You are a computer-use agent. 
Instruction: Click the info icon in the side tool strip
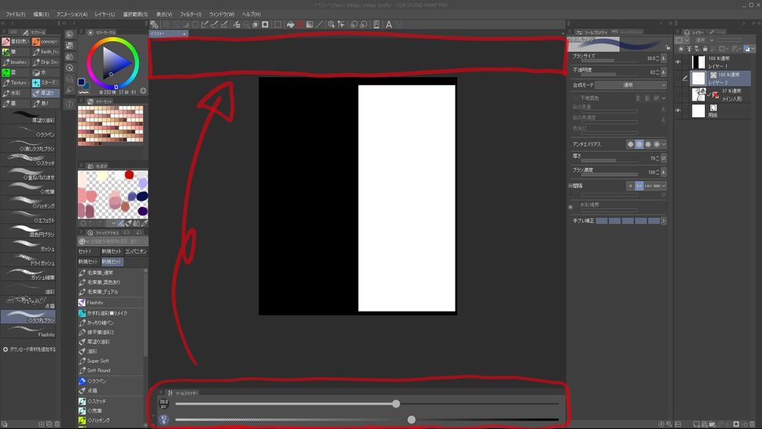pyautogui.click(x=69, y=104)
